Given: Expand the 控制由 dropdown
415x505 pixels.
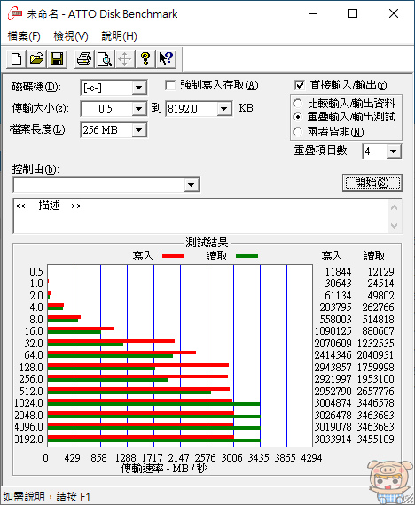Looking at the screenshot, I should tap(192, 185).
